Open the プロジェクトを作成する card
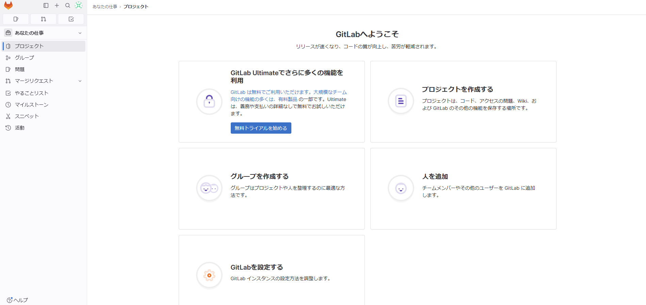This screenshot has height=305, width=646. 463,102
